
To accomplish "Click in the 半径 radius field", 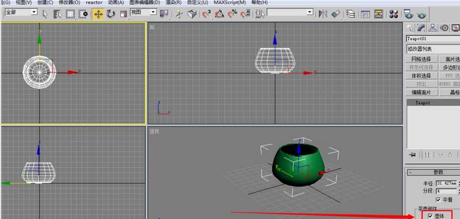I will (x=446, y=183).
